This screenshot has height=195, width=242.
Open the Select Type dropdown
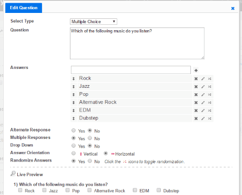(x=94, y=22)
